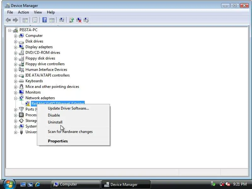Screen dimensions: 252x189
Task: Toggle the Show/Hide Console Tree icon
Action: pyautogui.click(x=25, y=20)
